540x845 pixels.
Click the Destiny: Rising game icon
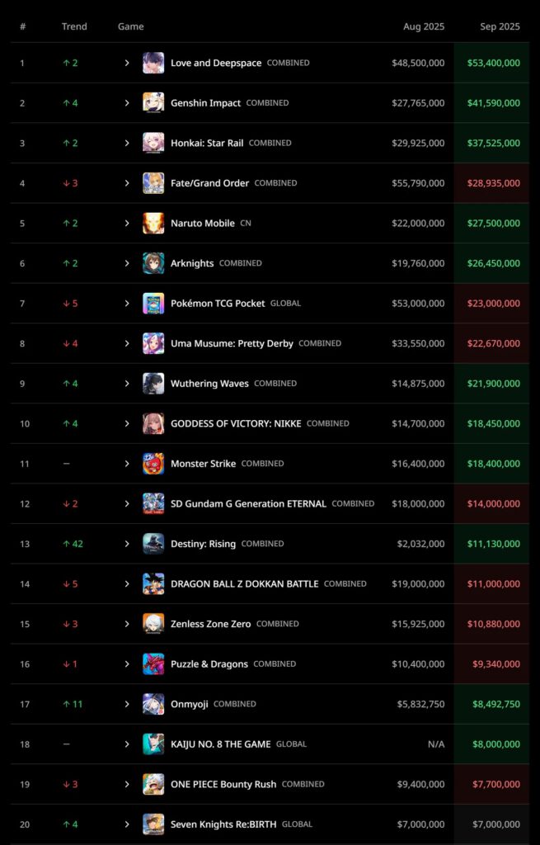click(x=153, y=544)
